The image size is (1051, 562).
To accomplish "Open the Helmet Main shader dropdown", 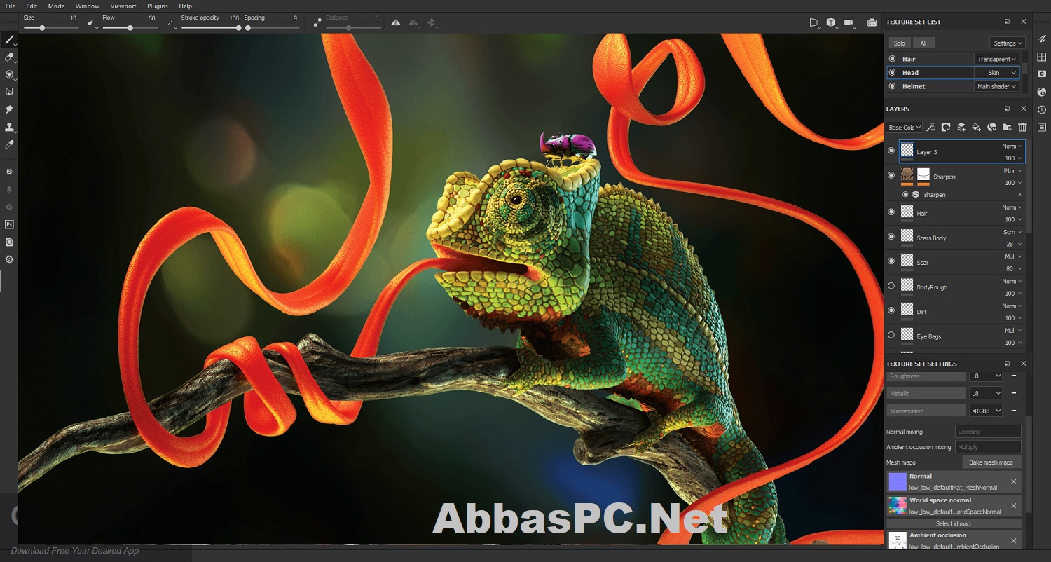I will pyautogui.click(x=996, y=86).
